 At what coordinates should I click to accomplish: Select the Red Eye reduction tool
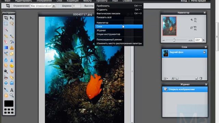click(6, 78)
